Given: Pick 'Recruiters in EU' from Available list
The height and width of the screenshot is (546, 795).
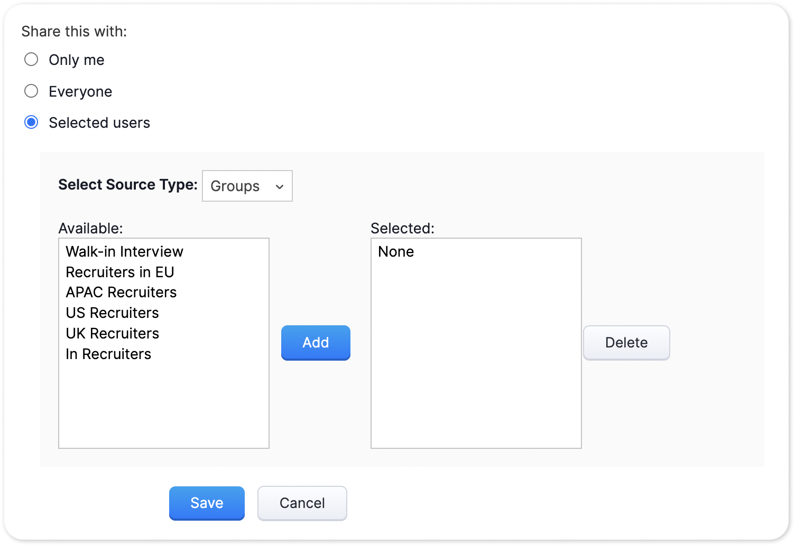Looking at the screenshot, I should click(x=120, y=272).
